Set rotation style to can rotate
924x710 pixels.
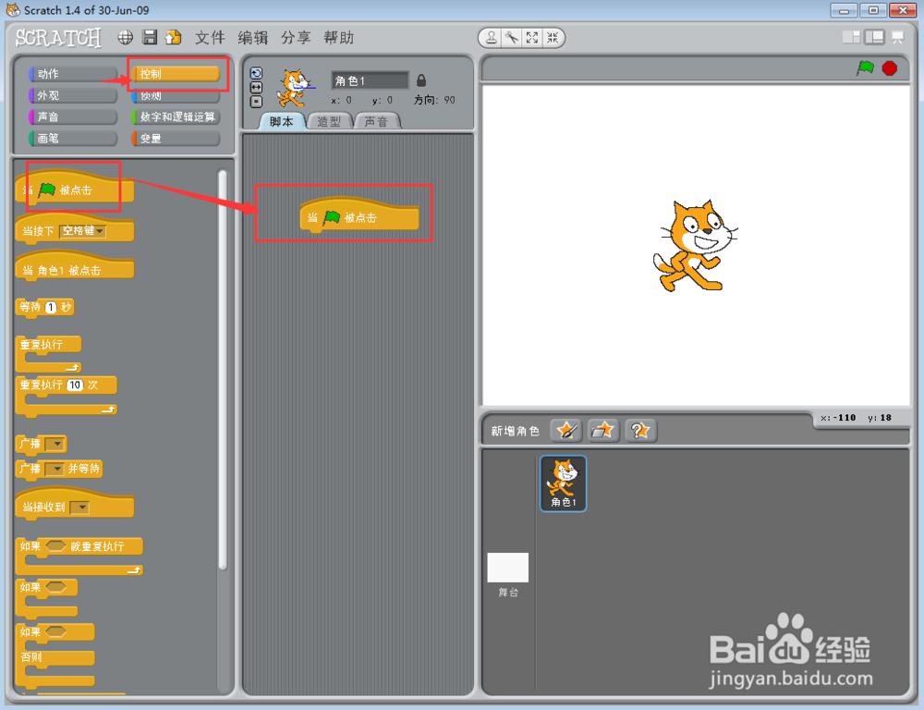(256, 73)
